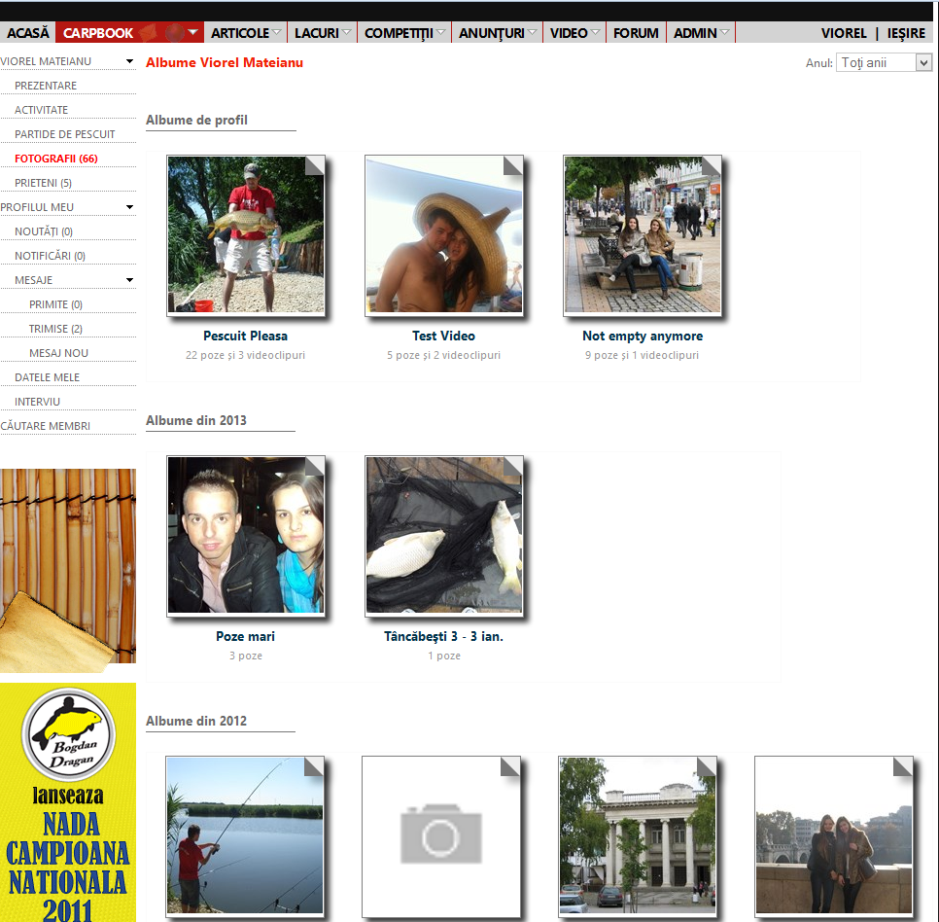Open the Anul year filter dropdown
The image size is (939, 922).
click(x=883, y=62)
